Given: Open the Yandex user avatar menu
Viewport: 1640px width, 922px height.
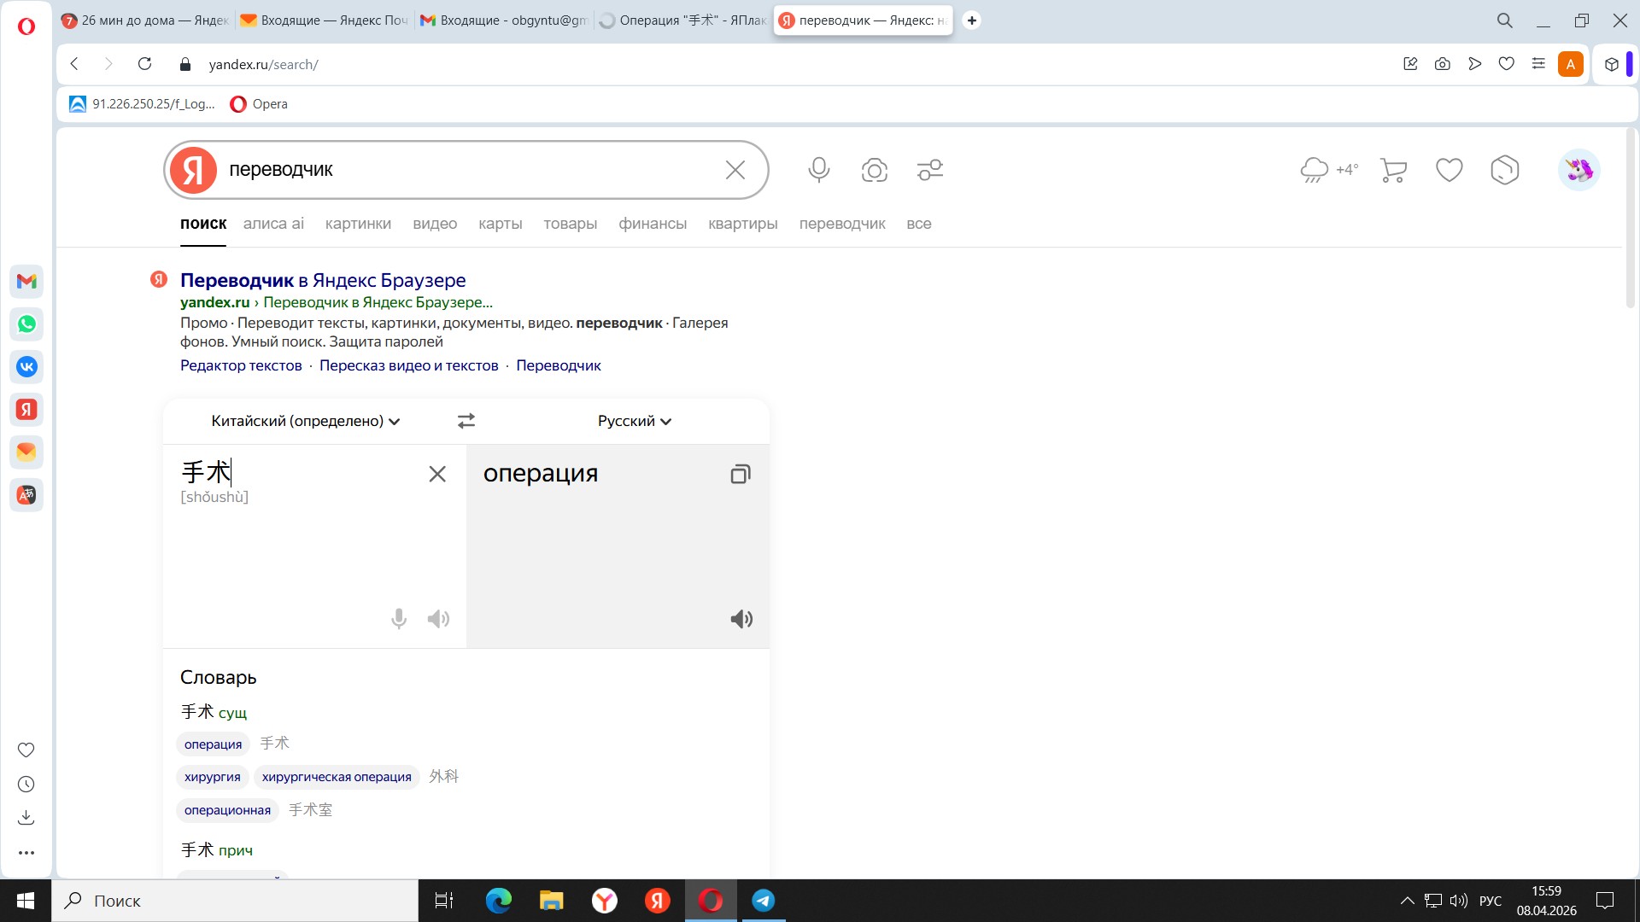Looking at the screenshot, I should (x=1578, y=170).
